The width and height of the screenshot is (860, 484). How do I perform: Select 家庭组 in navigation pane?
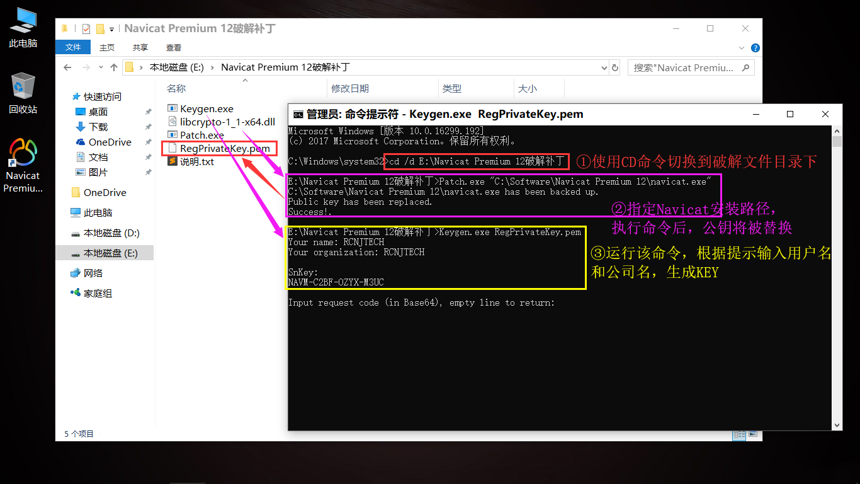[98, 293]
